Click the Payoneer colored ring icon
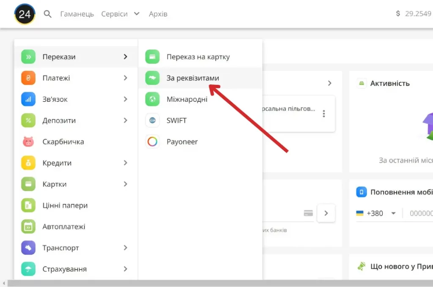 [152, 142]
